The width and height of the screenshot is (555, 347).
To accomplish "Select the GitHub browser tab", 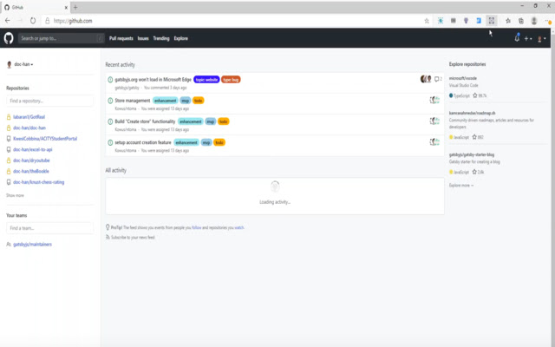I will [x=36, y=8].
